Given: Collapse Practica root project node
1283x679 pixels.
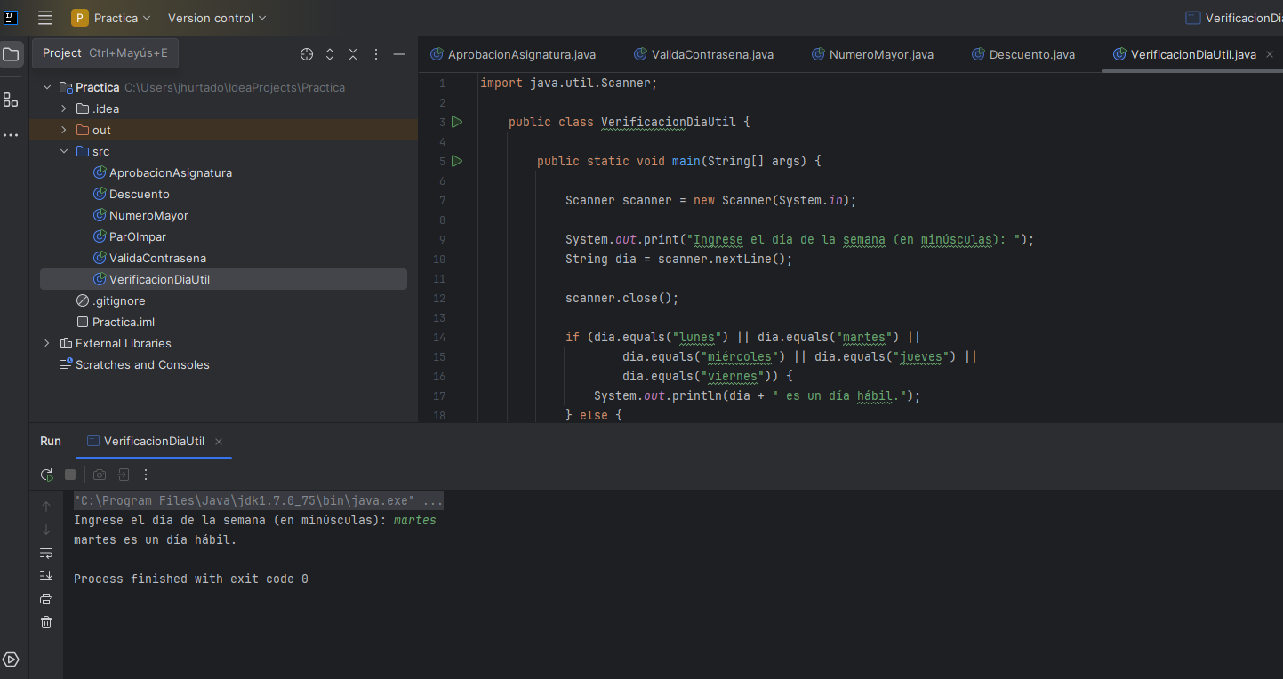Looking at the screenshot, I should 47,87.
